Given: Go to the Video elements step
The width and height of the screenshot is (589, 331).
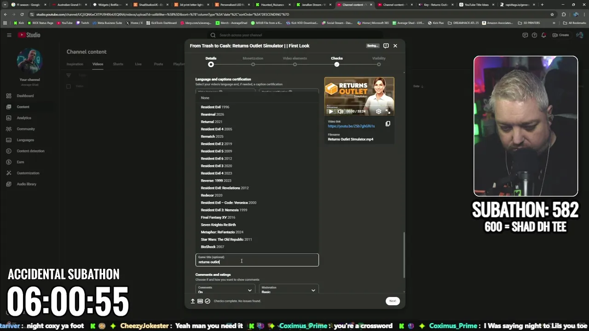Looking at the screenshot, I should point(295,61).
